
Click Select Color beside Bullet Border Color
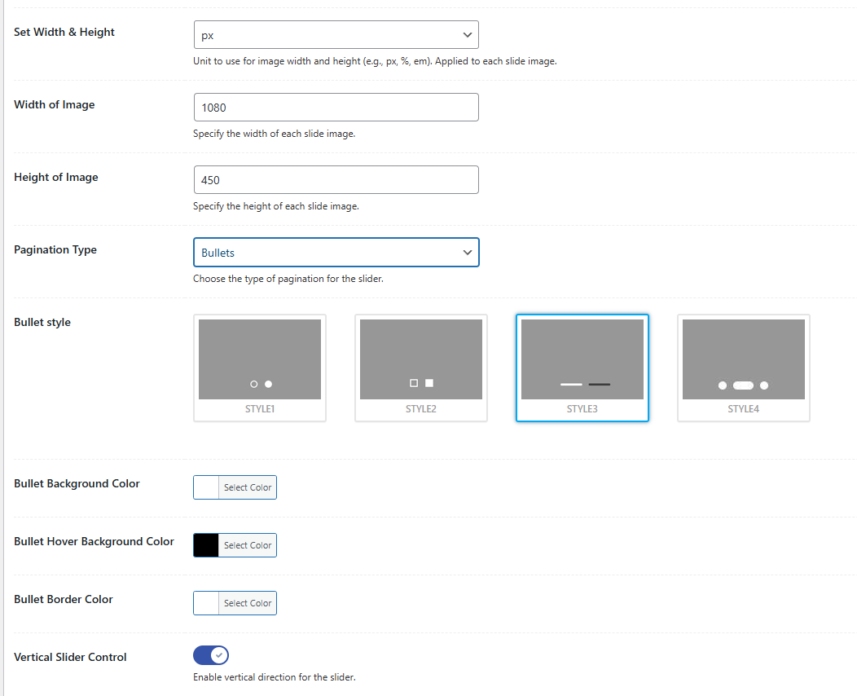pyautogui.click(x=246, y=602)
